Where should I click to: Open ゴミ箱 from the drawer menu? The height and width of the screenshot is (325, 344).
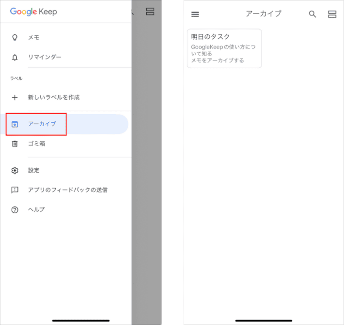[x=36, y=144]
